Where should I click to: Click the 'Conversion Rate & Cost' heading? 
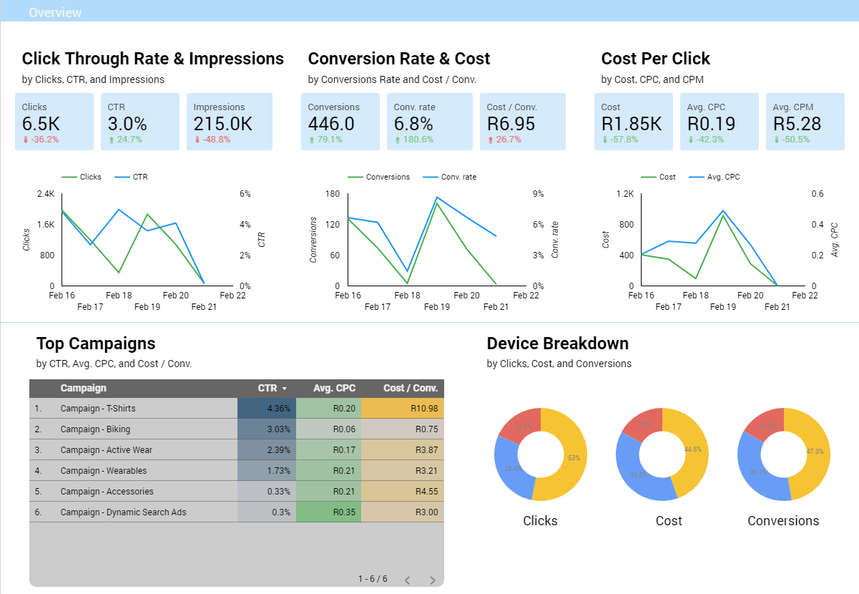pos(399,59)
